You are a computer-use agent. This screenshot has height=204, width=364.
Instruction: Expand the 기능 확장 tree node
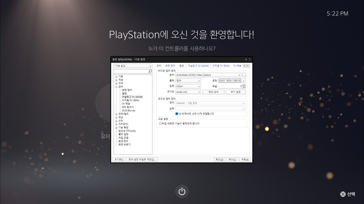(116, 128)
